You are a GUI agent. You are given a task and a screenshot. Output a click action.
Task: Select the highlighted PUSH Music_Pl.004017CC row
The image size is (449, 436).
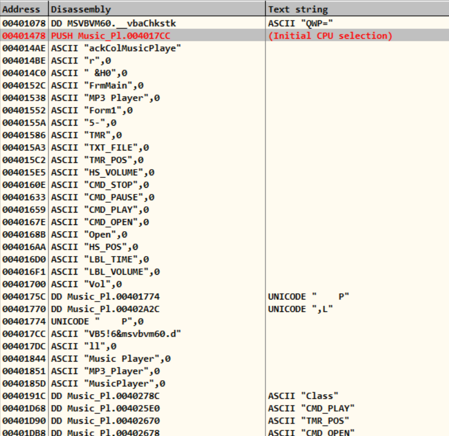[x=224, y=36]
